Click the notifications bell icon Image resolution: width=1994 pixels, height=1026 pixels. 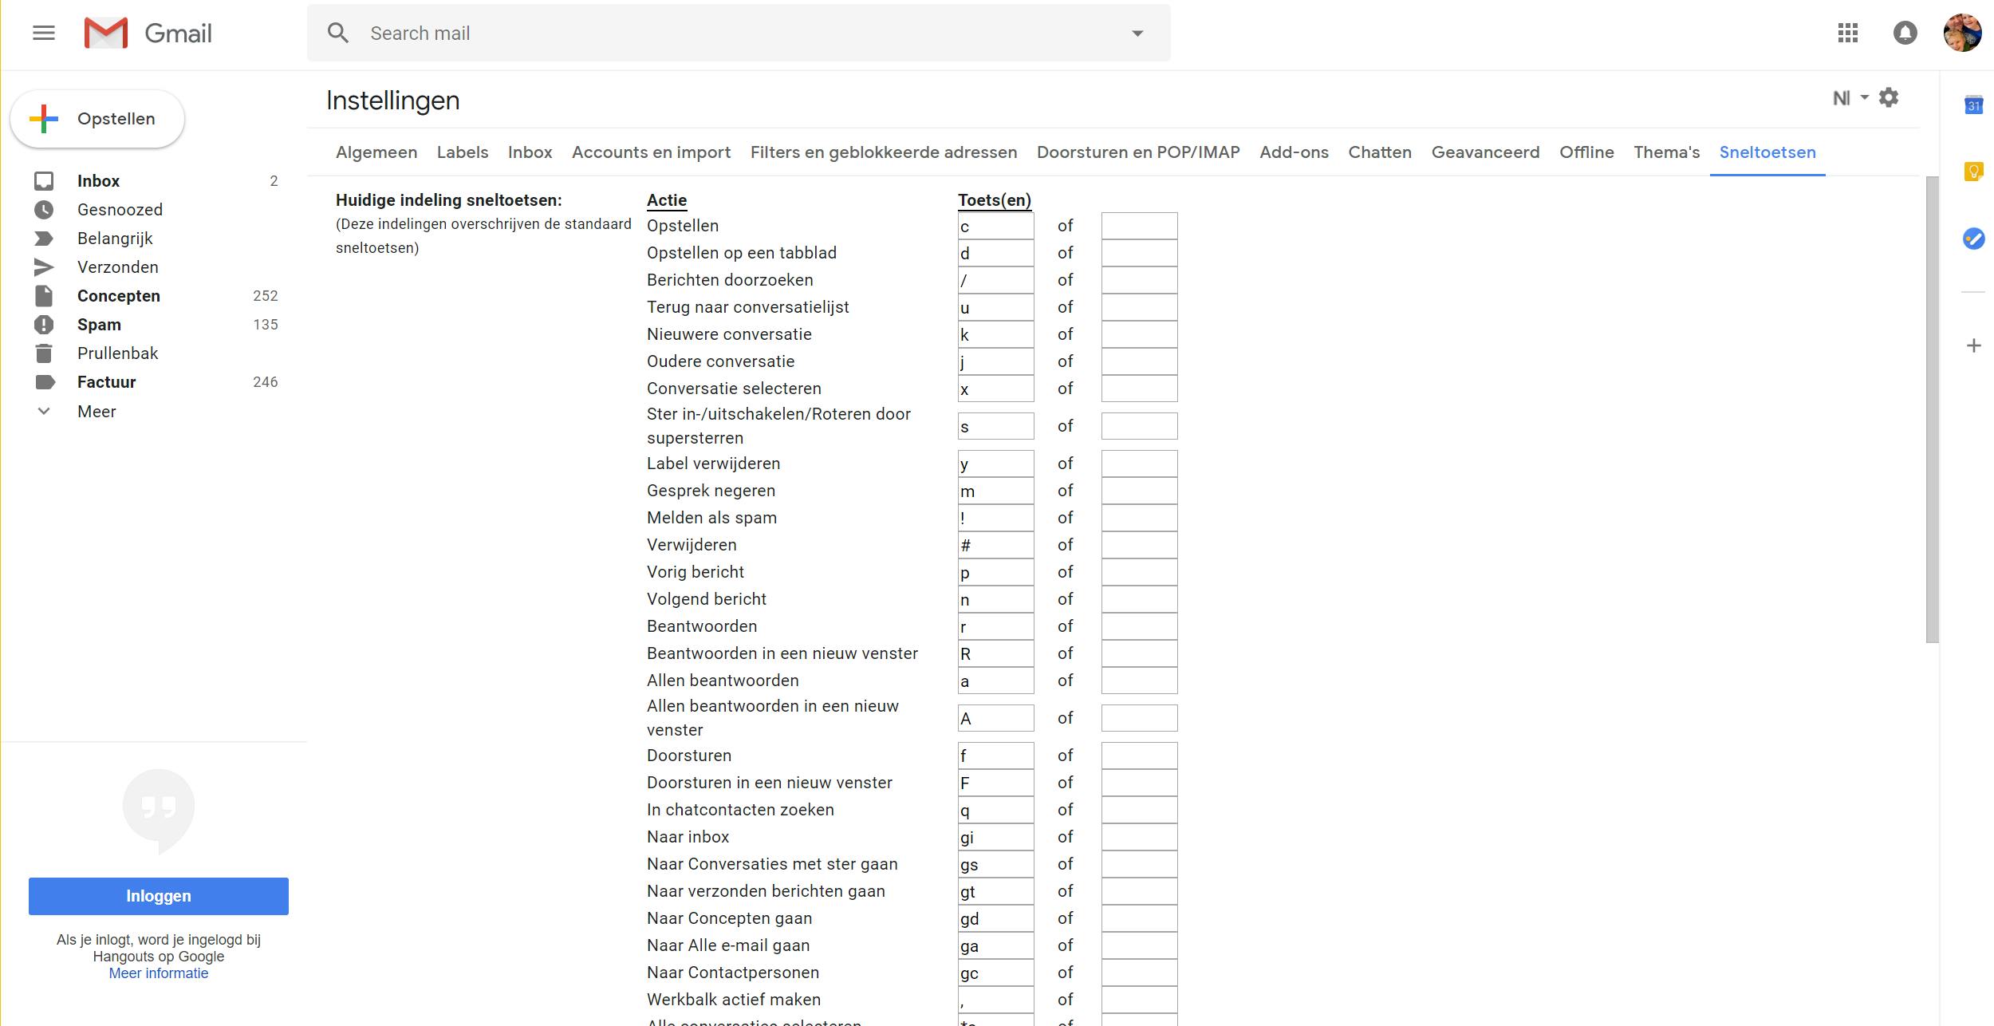pos(1905,33)
